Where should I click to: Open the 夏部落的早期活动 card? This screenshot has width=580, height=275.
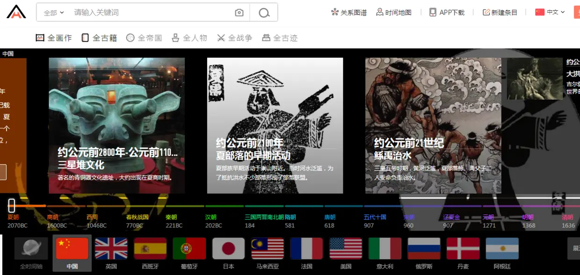[275, 126]
